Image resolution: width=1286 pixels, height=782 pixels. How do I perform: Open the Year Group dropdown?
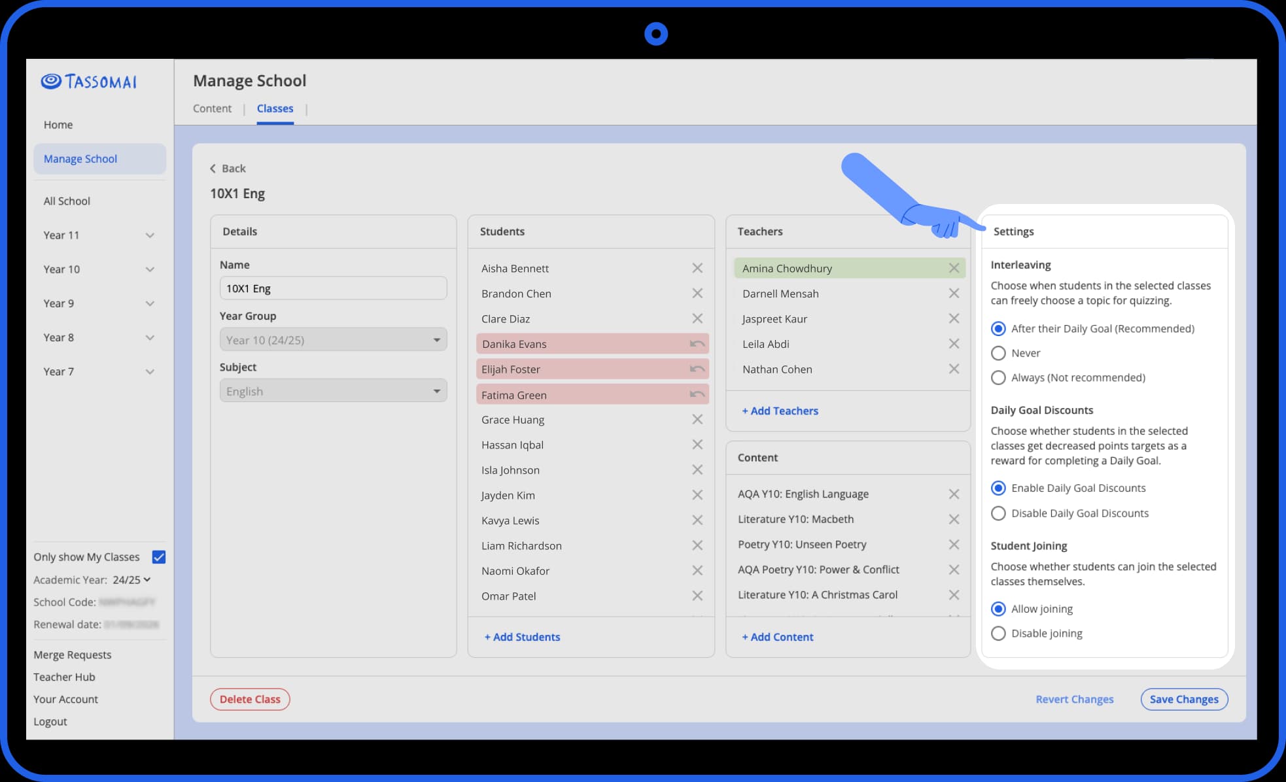coord(333,339)
